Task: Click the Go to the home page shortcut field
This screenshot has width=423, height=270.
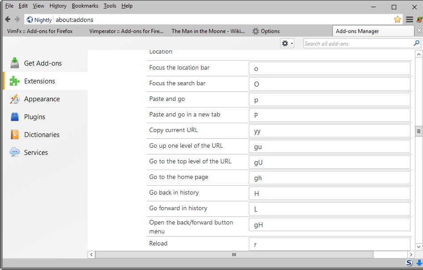Action: tap(329, 178)
